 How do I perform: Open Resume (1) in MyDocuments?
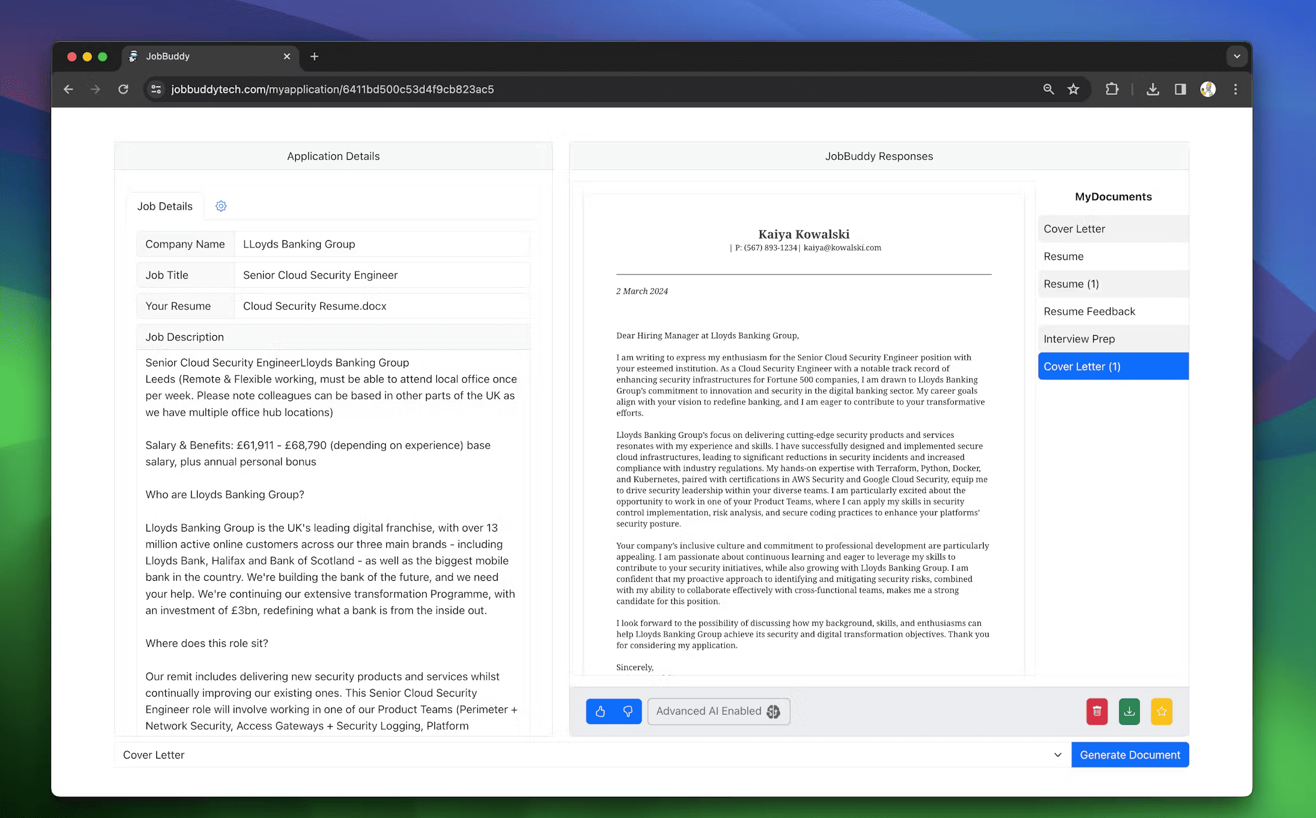(x=1113, y=284)
